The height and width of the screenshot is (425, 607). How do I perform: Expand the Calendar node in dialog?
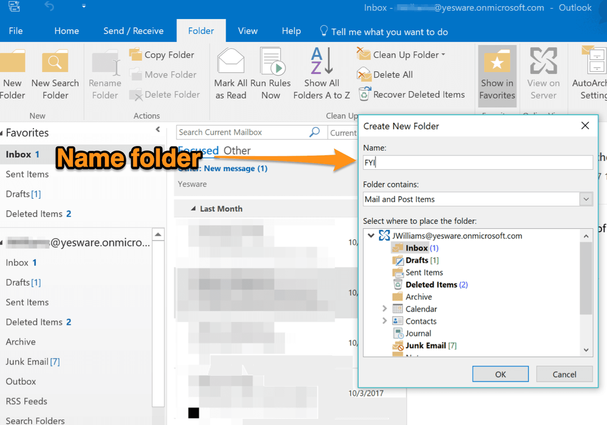point(385,309)
